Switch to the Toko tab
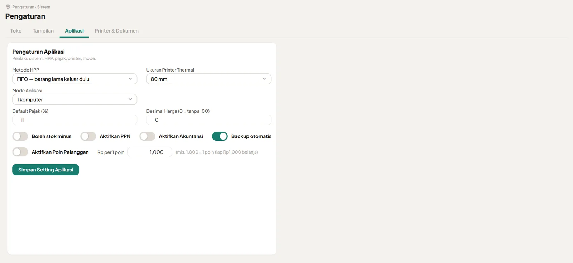573x263 pixels. (16, 31)
